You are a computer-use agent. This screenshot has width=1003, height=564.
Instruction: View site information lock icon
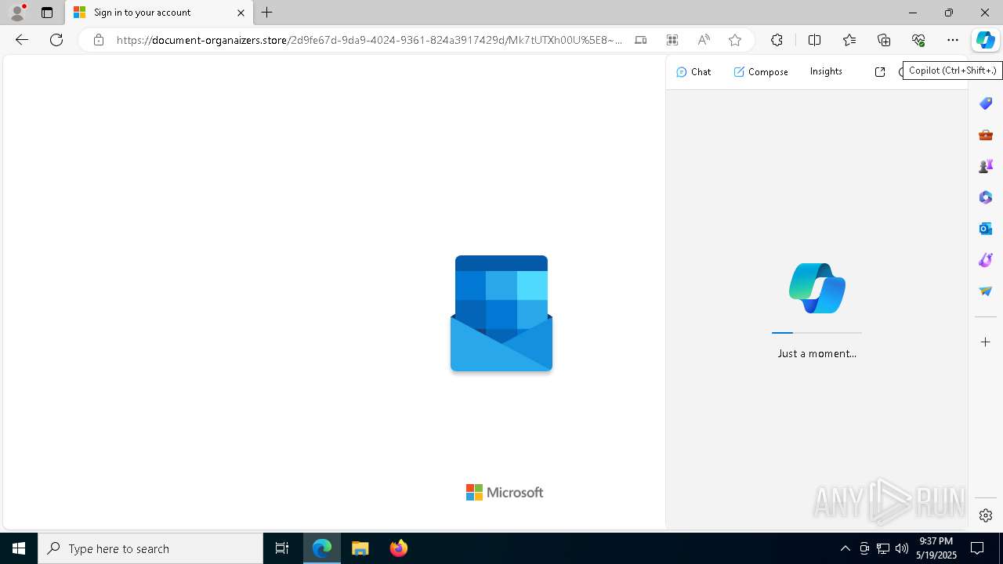click(99, 40)
